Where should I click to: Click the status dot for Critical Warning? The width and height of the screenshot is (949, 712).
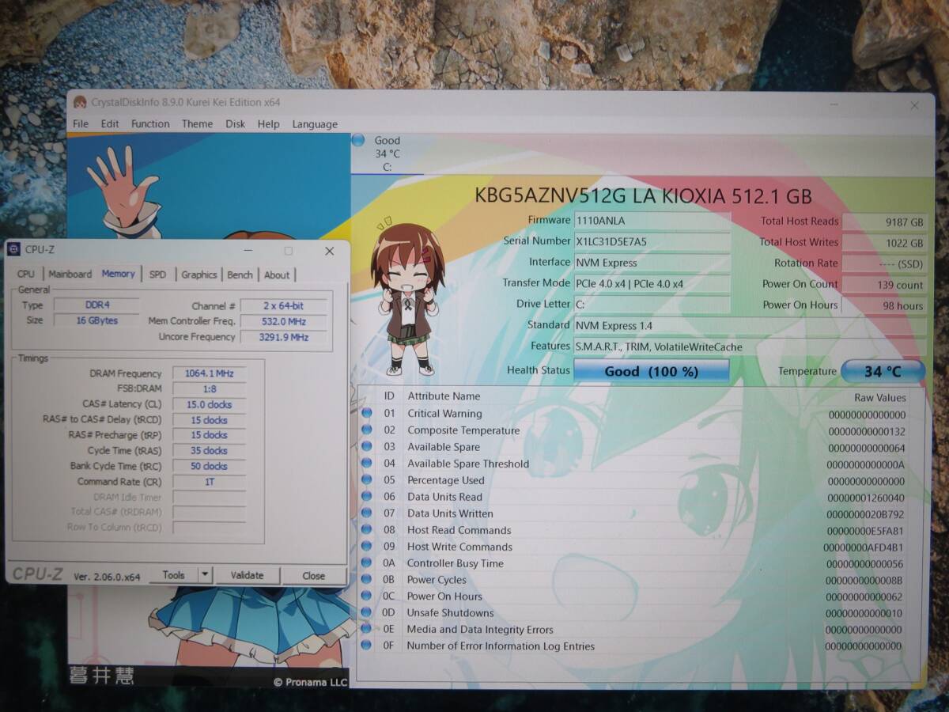(367, 413)
